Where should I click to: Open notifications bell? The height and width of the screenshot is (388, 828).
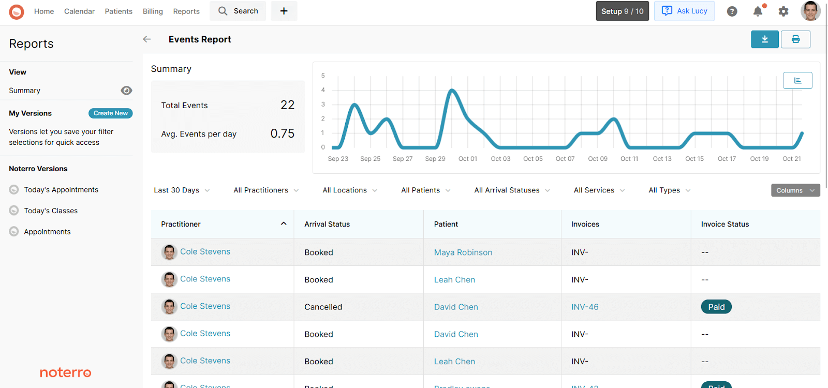(758, 11)
